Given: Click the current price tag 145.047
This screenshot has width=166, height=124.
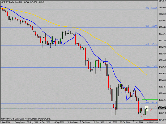Looking at the screenshot, I should (x=162, y=108).
